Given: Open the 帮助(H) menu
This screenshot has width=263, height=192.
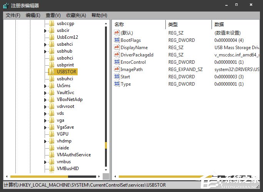Looking at the screenshot, I should click(99, 15).
